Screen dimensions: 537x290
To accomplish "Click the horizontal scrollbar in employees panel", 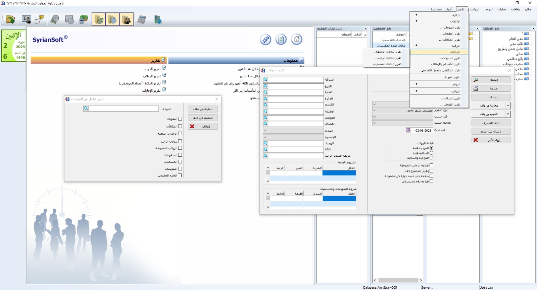I will pyautogui.click(x=398, y=280).
